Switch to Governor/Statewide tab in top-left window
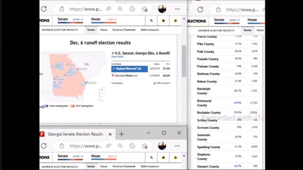 click(x=124, y=30)
